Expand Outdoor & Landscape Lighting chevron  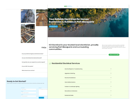click(111, 86)
